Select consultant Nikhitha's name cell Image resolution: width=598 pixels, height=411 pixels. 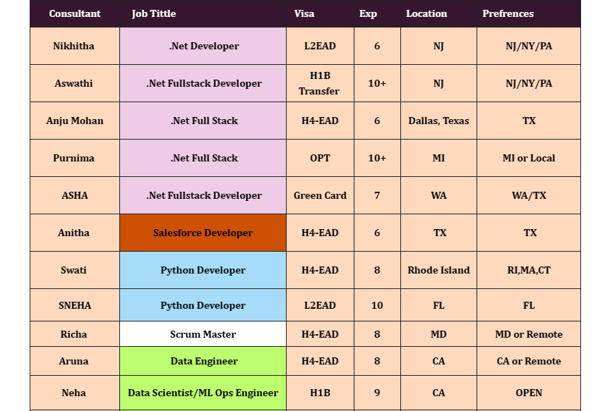[74, 46]
